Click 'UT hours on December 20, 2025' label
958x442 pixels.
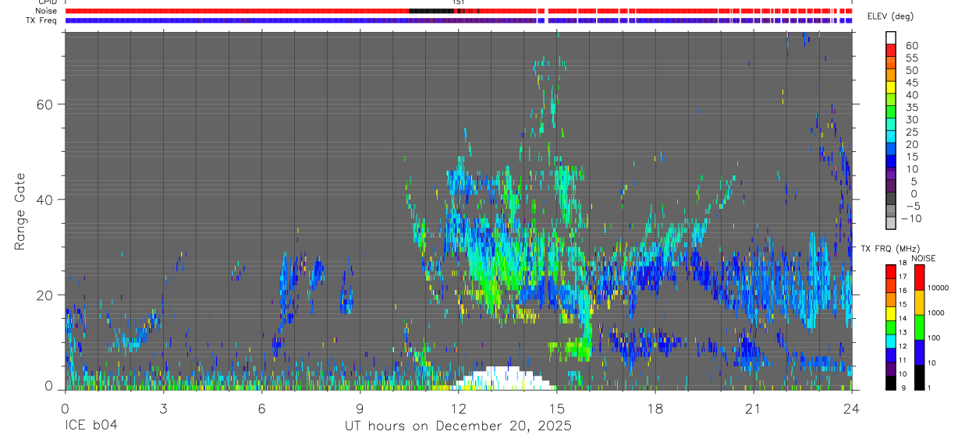[459, 426]
